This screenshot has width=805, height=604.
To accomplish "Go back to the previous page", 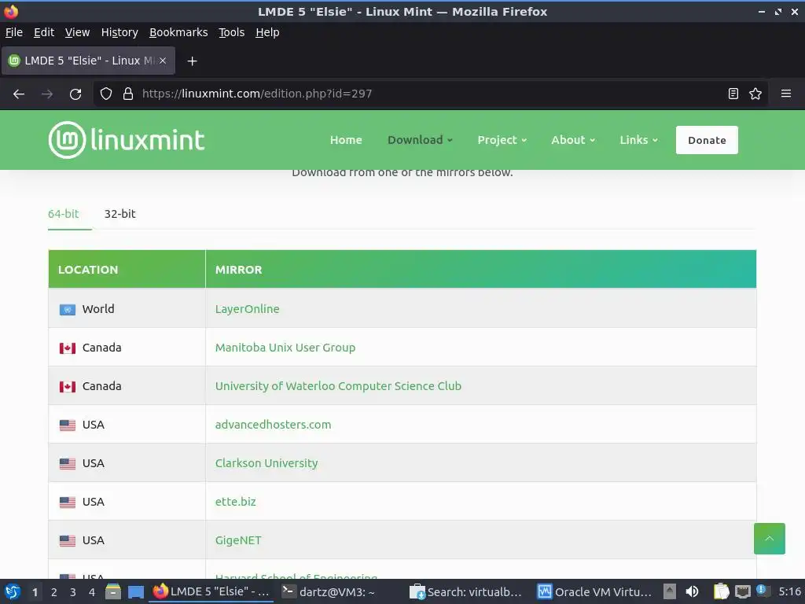I will tap(19, 94).
